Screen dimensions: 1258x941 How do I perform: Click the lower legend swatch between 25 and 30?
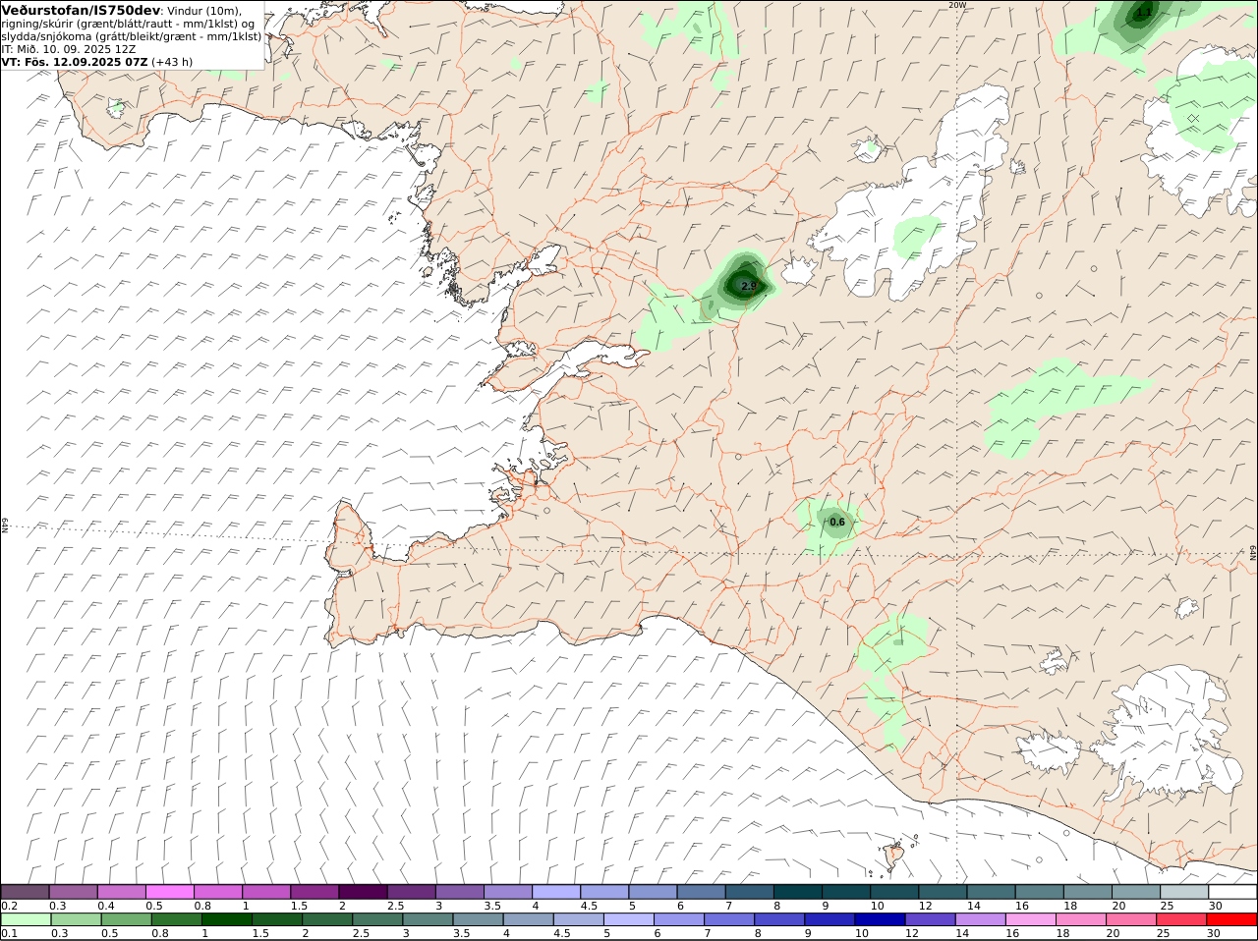coord(1180,919)
